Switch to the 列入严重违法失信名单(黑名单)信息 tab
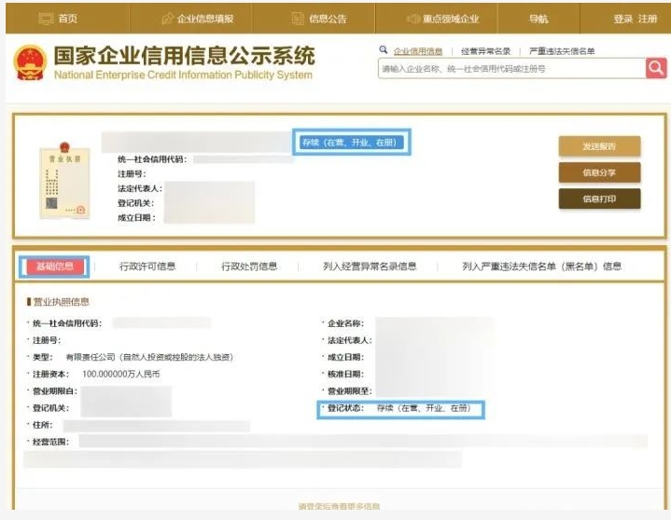This screenshot has height=520, width=671. point(542,267)
